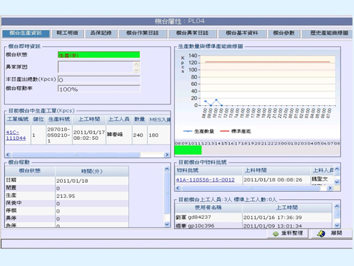Click the 時間(分) column header
Viewport: 354px width, 266px height.
pyautogui.click(x=92, y=171)
